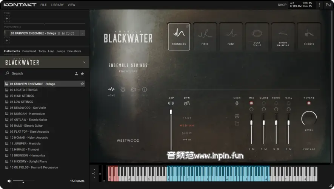Open the VIEW menu
This screenshot has height=189, width=334.
point(71,5)
